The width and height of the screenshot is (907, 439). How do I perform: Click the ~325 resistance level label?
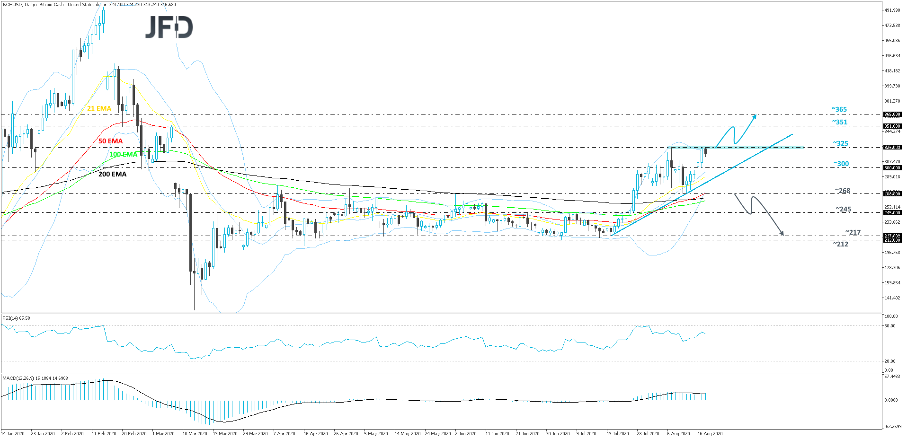[840, 143]
